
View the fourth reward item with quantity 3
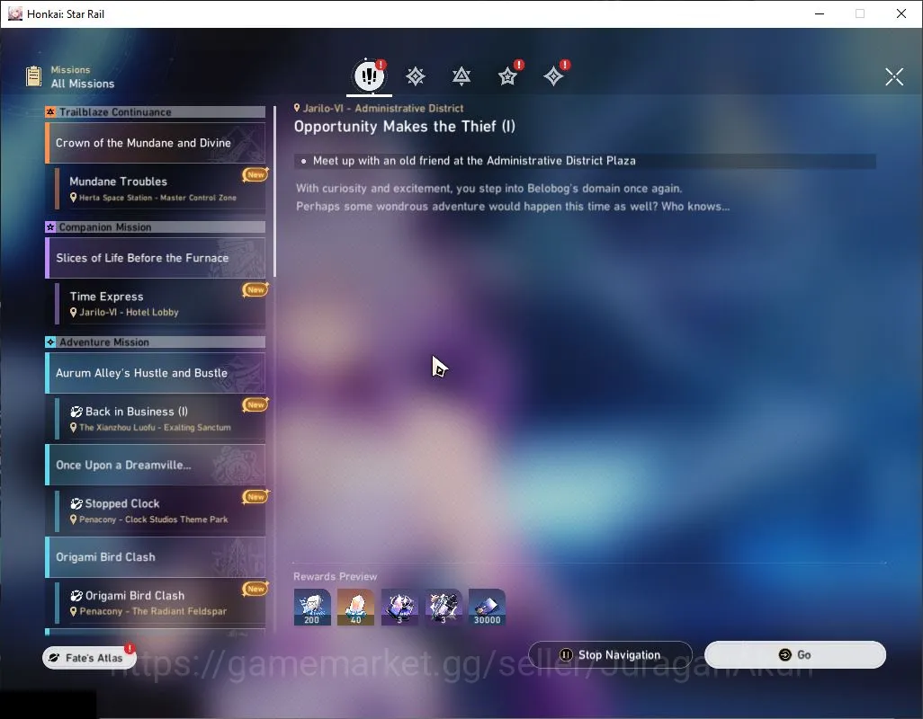click(444, 608)
